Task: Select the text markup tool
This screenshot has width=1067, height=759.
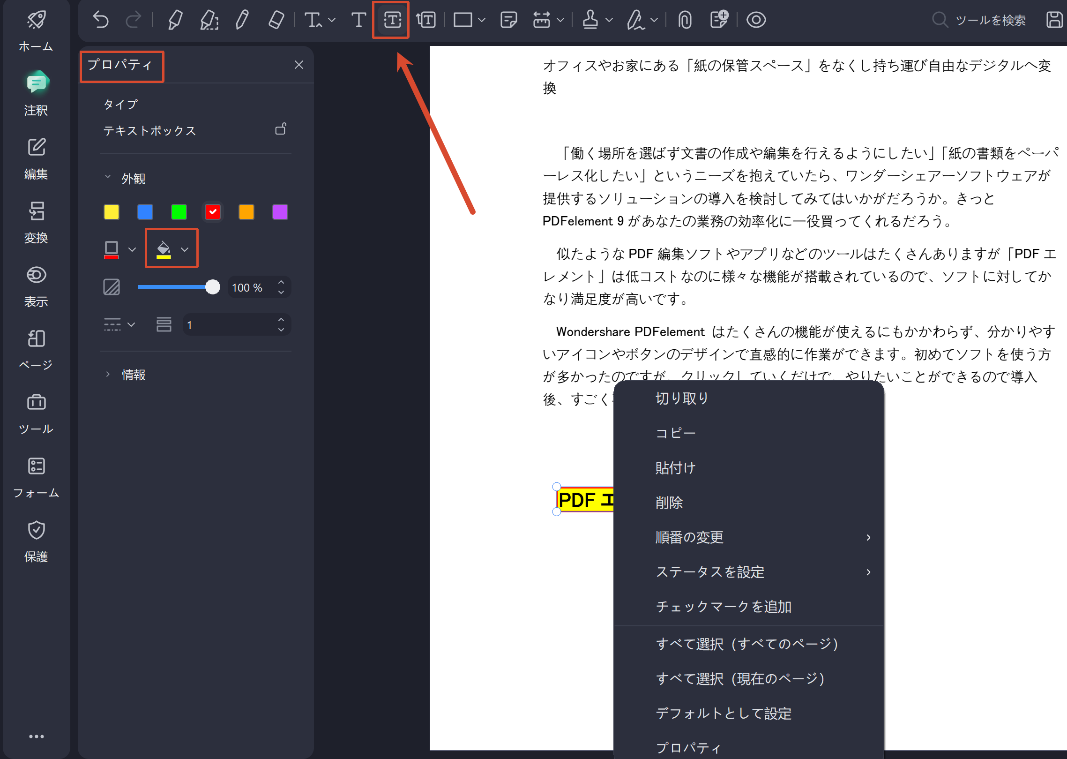Action: coord(313,20)
